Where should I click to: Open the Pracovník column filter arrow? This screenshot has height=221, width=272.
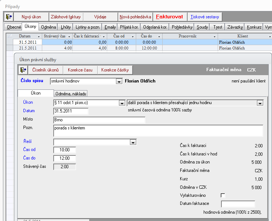[214, 36]
